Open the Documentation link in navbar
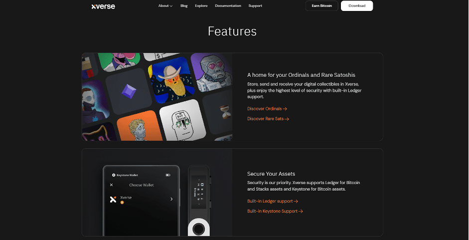 228,5
